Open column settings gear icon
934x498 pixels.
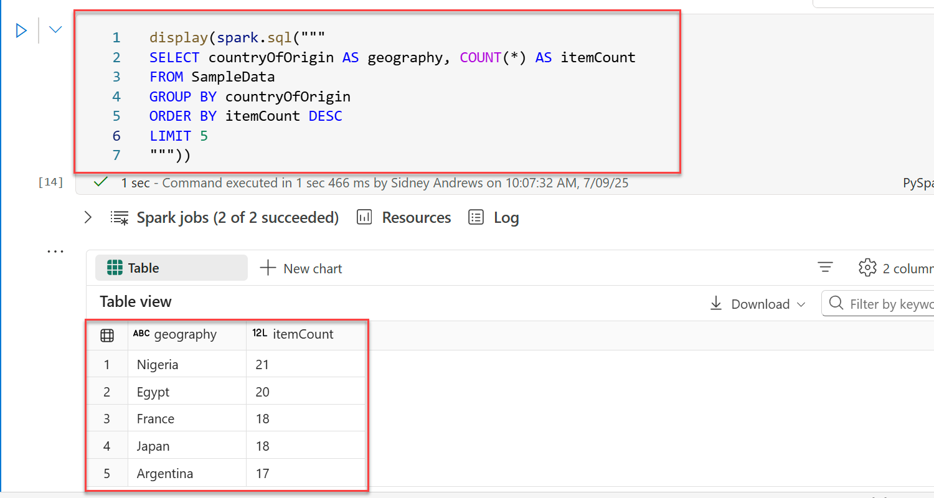(x=867, y=268)
